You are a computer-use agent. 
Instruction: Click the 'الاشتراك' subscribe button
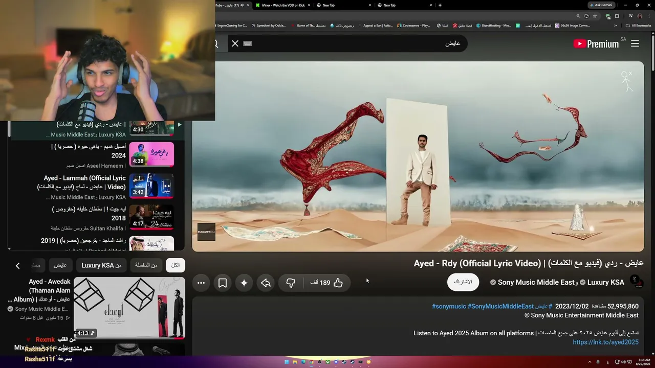pyautogui.click(x=463, y=282)
